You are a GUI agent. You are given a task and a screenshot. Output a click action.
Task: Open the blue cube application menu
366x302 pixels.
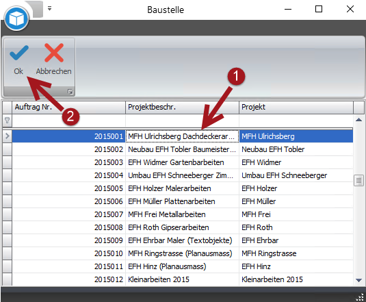pyautogui.click(x=16, y=18)
